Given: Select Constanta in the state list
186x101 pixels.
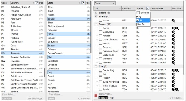Looking at the screenshot, I should 69,61.
